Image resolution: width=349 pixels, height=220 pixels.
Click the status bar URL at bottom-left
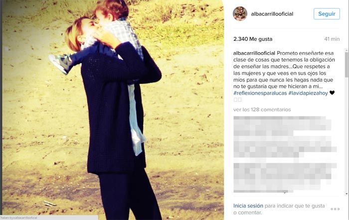49,218
